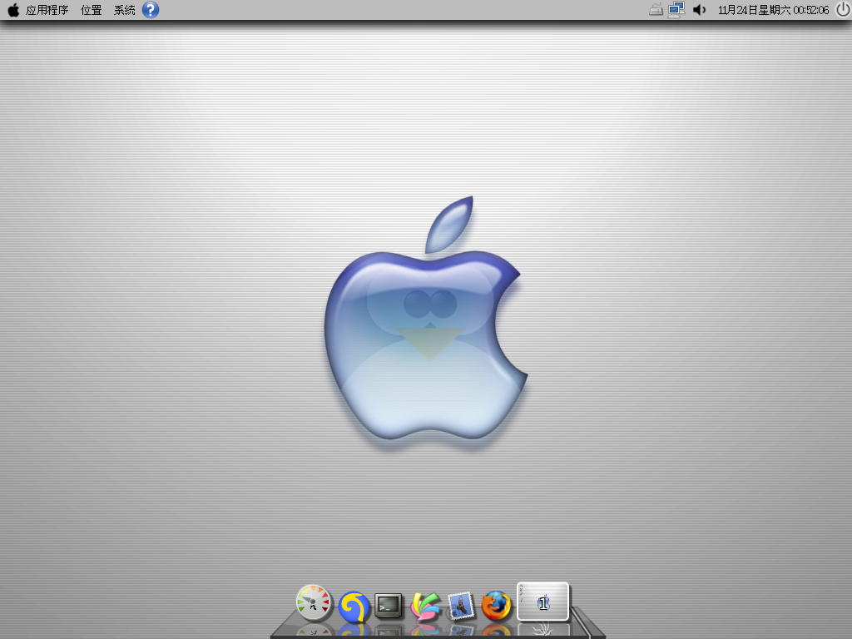Launch the gauge system monitor dock icon
Viewport: 852px width, 639px height.
(314, 602)
